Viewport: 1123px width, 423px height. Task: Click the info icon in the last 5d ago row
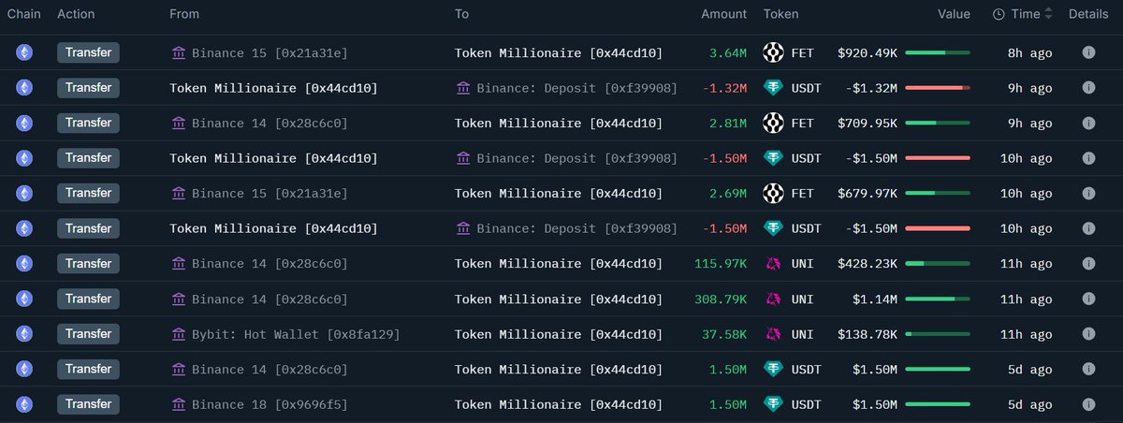(1088, 404)
